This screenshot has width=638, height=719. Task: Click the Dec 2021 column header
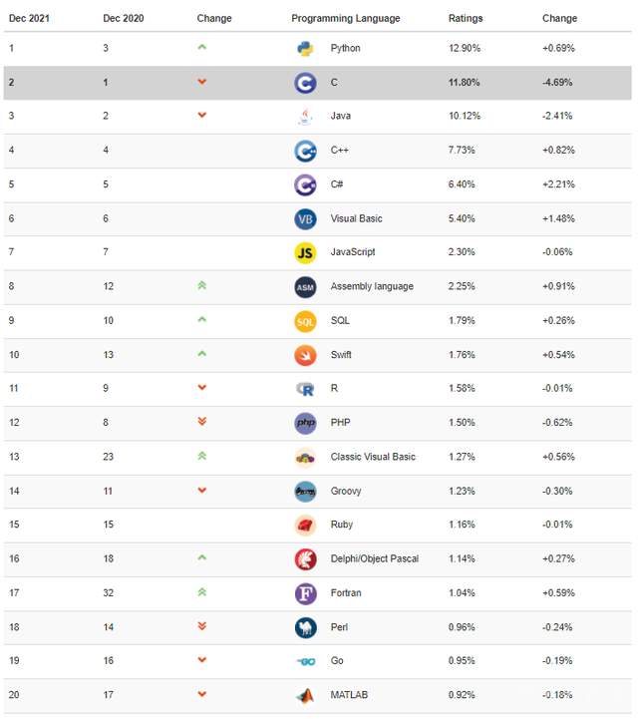30,18
